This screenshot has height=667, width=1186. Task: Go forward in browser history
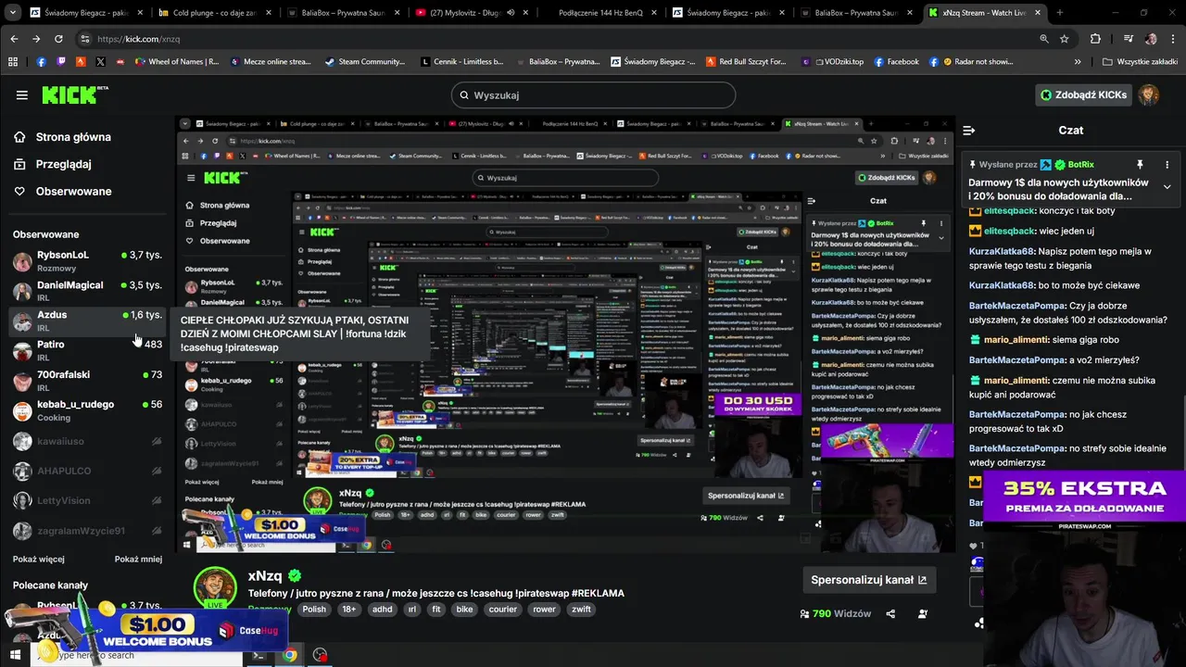pos(36,39)
